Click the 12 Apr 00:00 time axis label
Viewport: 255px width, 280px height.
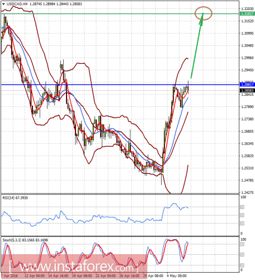(35, 276)
